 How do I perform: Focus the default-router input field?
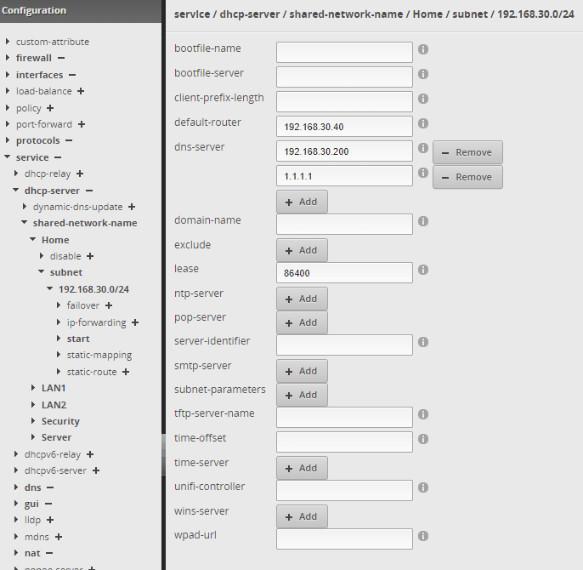[344, 127]
